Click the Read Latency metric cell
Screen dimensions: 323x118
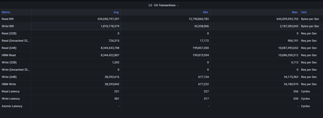(x=16, y=91)
